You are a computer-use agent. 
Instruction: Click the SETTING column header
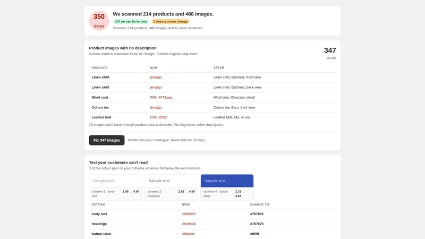(98, 204)
